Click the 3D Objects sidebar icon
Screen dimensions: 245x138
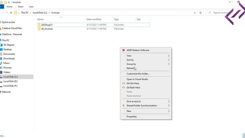pyautogui.click(x=2, y=45)
